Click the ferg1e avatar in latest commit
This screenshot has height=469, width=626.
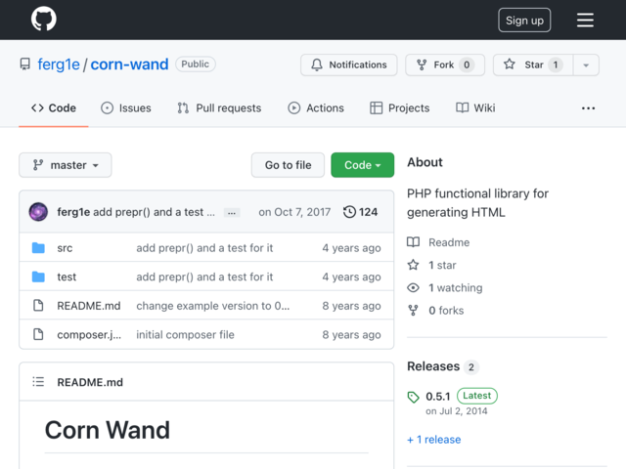pos(38,212)
